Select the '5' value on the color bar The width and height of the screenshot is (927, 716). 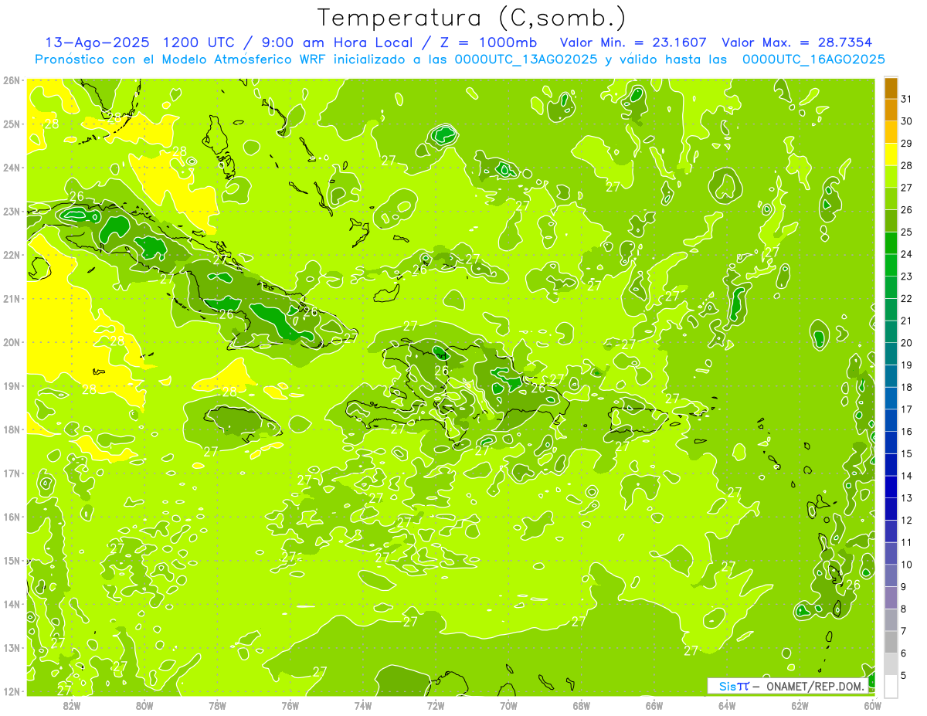(904, 675)
